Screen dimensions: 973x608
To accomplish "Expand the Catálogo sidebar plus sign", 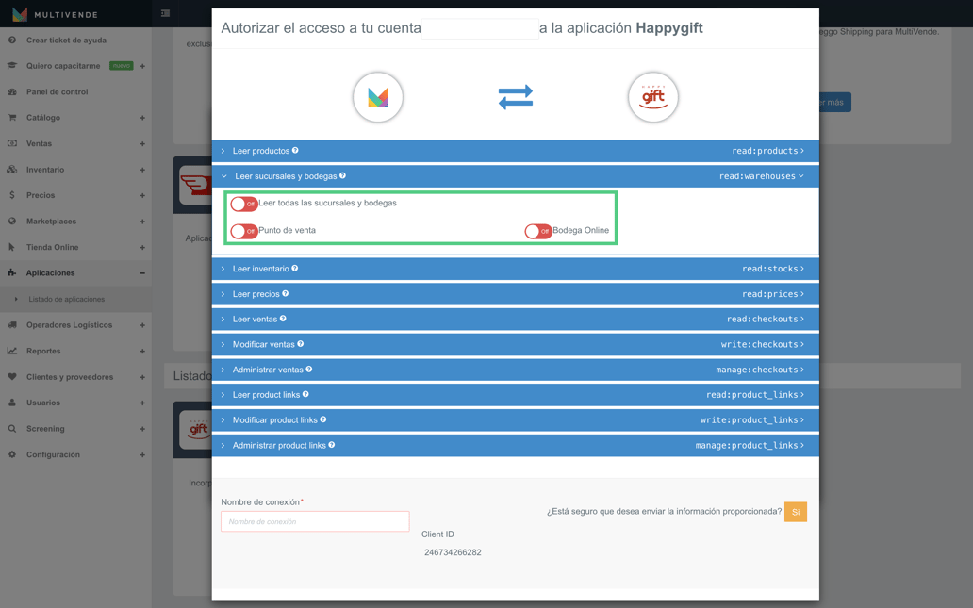I will tap(142, 118).
